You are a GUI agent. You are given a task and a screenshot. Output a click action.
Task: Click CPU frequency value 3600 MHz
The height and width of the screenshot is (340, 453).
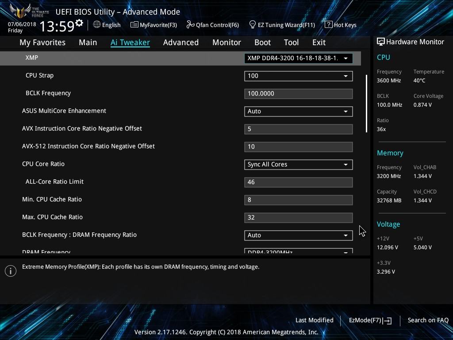389,81
